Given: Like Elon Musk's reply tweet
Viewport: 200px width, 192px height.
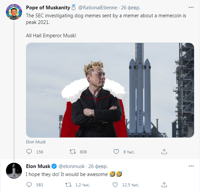Looking at the screenshot, I should tap(116, 184).
